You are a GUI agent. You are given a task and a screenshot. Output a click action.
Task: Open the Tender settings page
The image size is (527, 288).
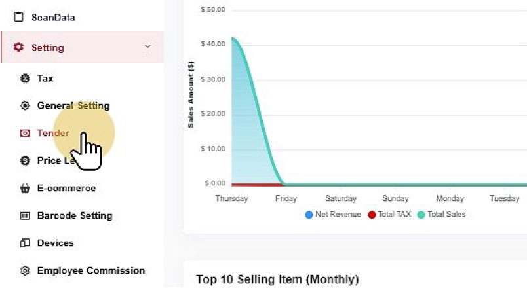(53, 134)
